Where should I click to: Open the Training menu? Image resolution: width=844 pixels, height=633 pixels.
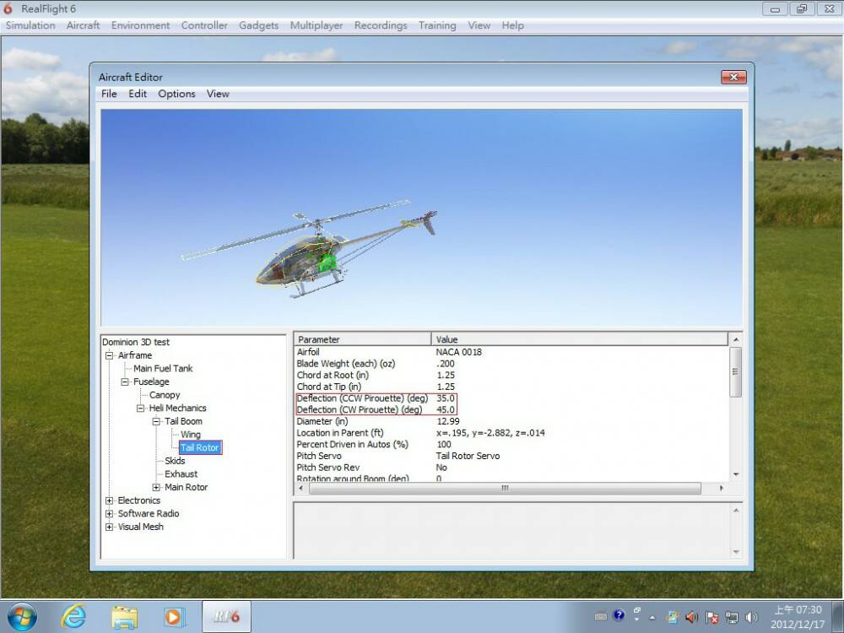pos(437,25)
